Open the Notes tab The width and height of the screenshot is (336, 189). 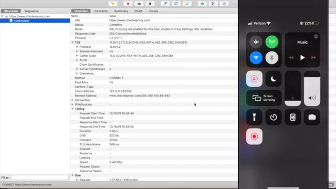click(x=153, y=11)
